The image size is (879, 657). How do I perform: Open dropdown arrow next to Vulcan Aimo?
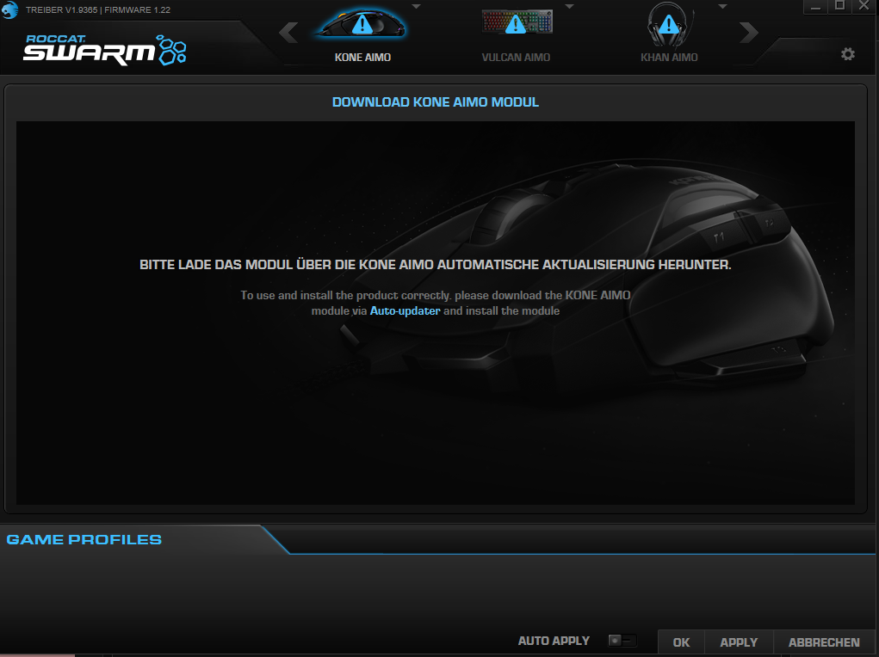(570, 7)
